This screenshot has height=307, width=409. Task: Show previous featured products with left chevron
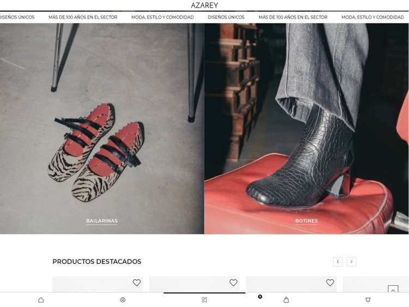[338, 262]
